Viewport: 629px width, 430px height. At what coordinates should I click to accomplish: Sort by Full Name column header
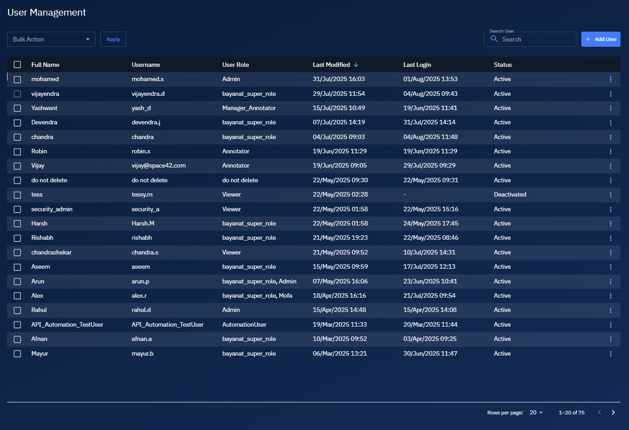(45, 65)
